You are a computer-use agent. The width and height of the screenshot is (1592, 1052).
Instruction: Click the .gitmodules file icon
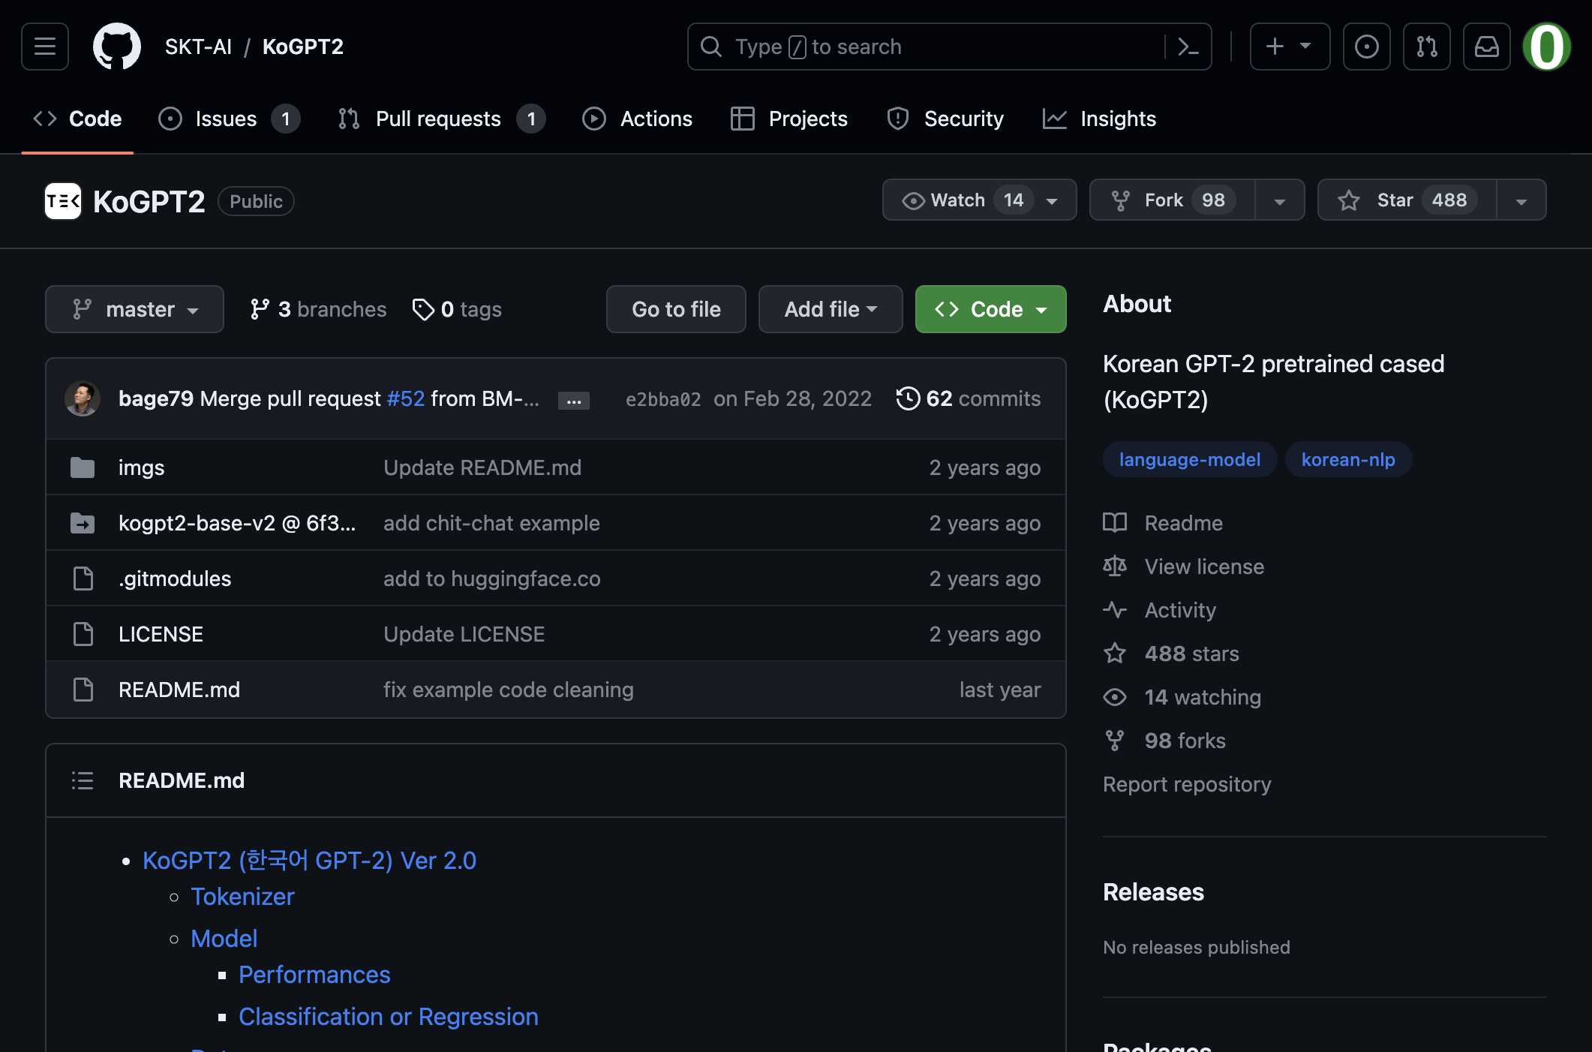click(83, 579)
